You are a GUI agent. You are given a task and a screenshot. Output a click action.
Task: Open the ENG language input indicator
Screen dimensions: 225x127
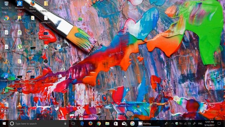200,123
